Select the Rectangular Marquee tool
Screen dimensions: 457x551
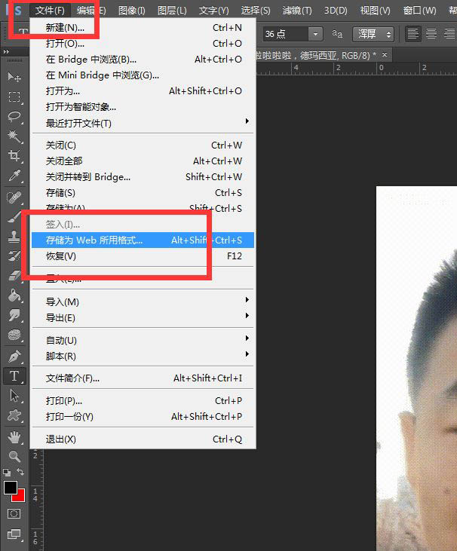coord(14,96)
